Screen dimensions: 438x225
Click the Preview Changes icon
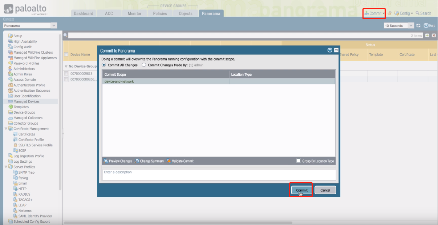click(106, 161)
